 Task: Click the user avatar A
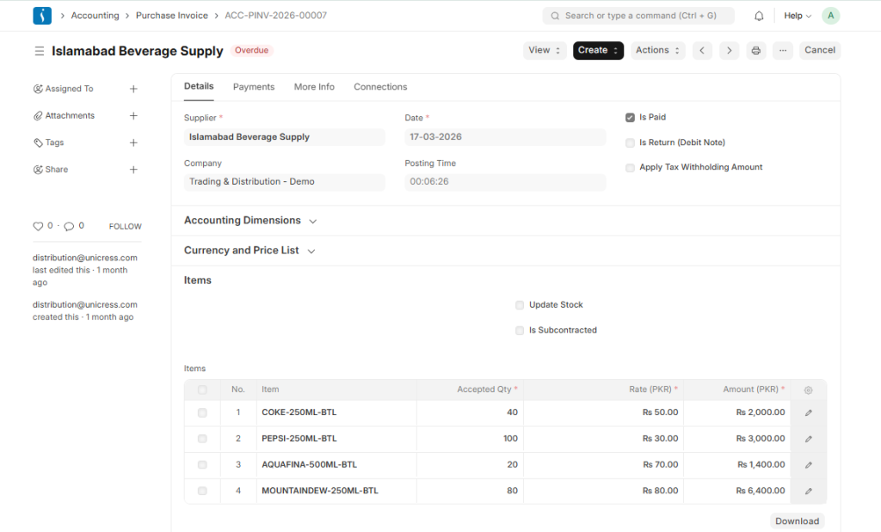(x=830, y=15)
